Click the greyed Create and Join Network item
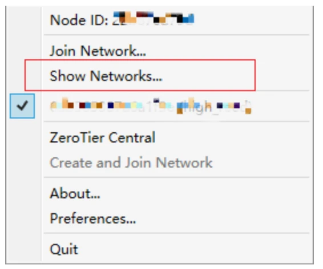The width and height of the screenshot is (323, 269). (x=160, y=162)
